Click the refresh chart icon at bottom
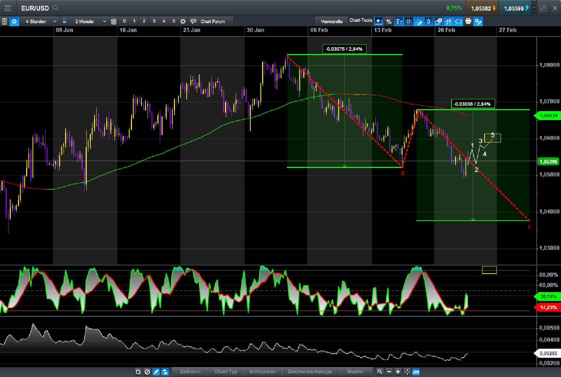The image size is (561, 377). 138,372
